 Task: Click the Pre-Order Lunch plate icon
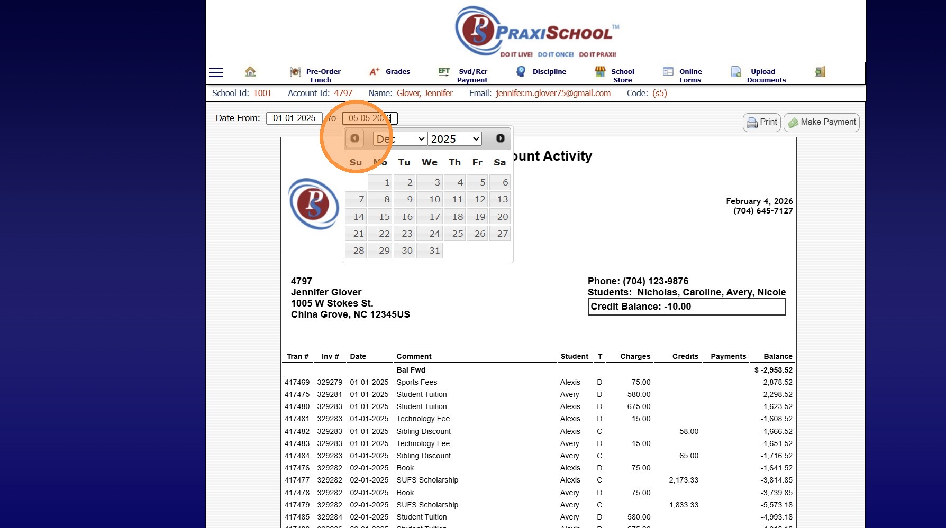tap(295, 72)
